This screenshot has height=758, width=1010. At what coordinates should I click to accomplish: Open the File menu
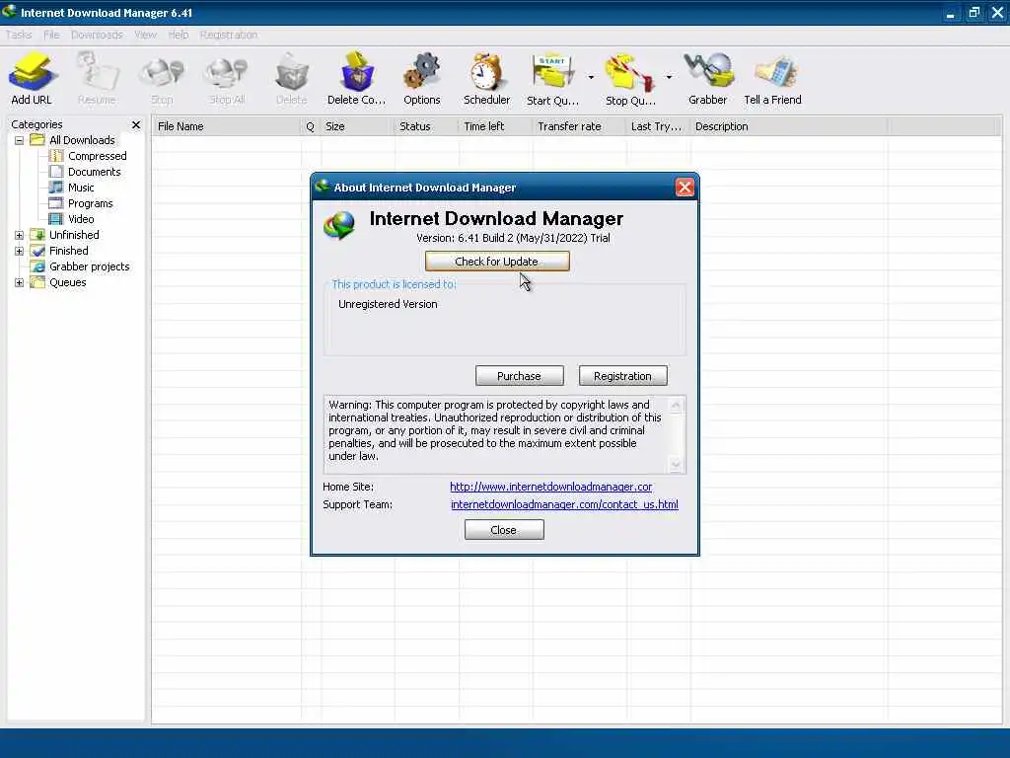tap(51, 35)
